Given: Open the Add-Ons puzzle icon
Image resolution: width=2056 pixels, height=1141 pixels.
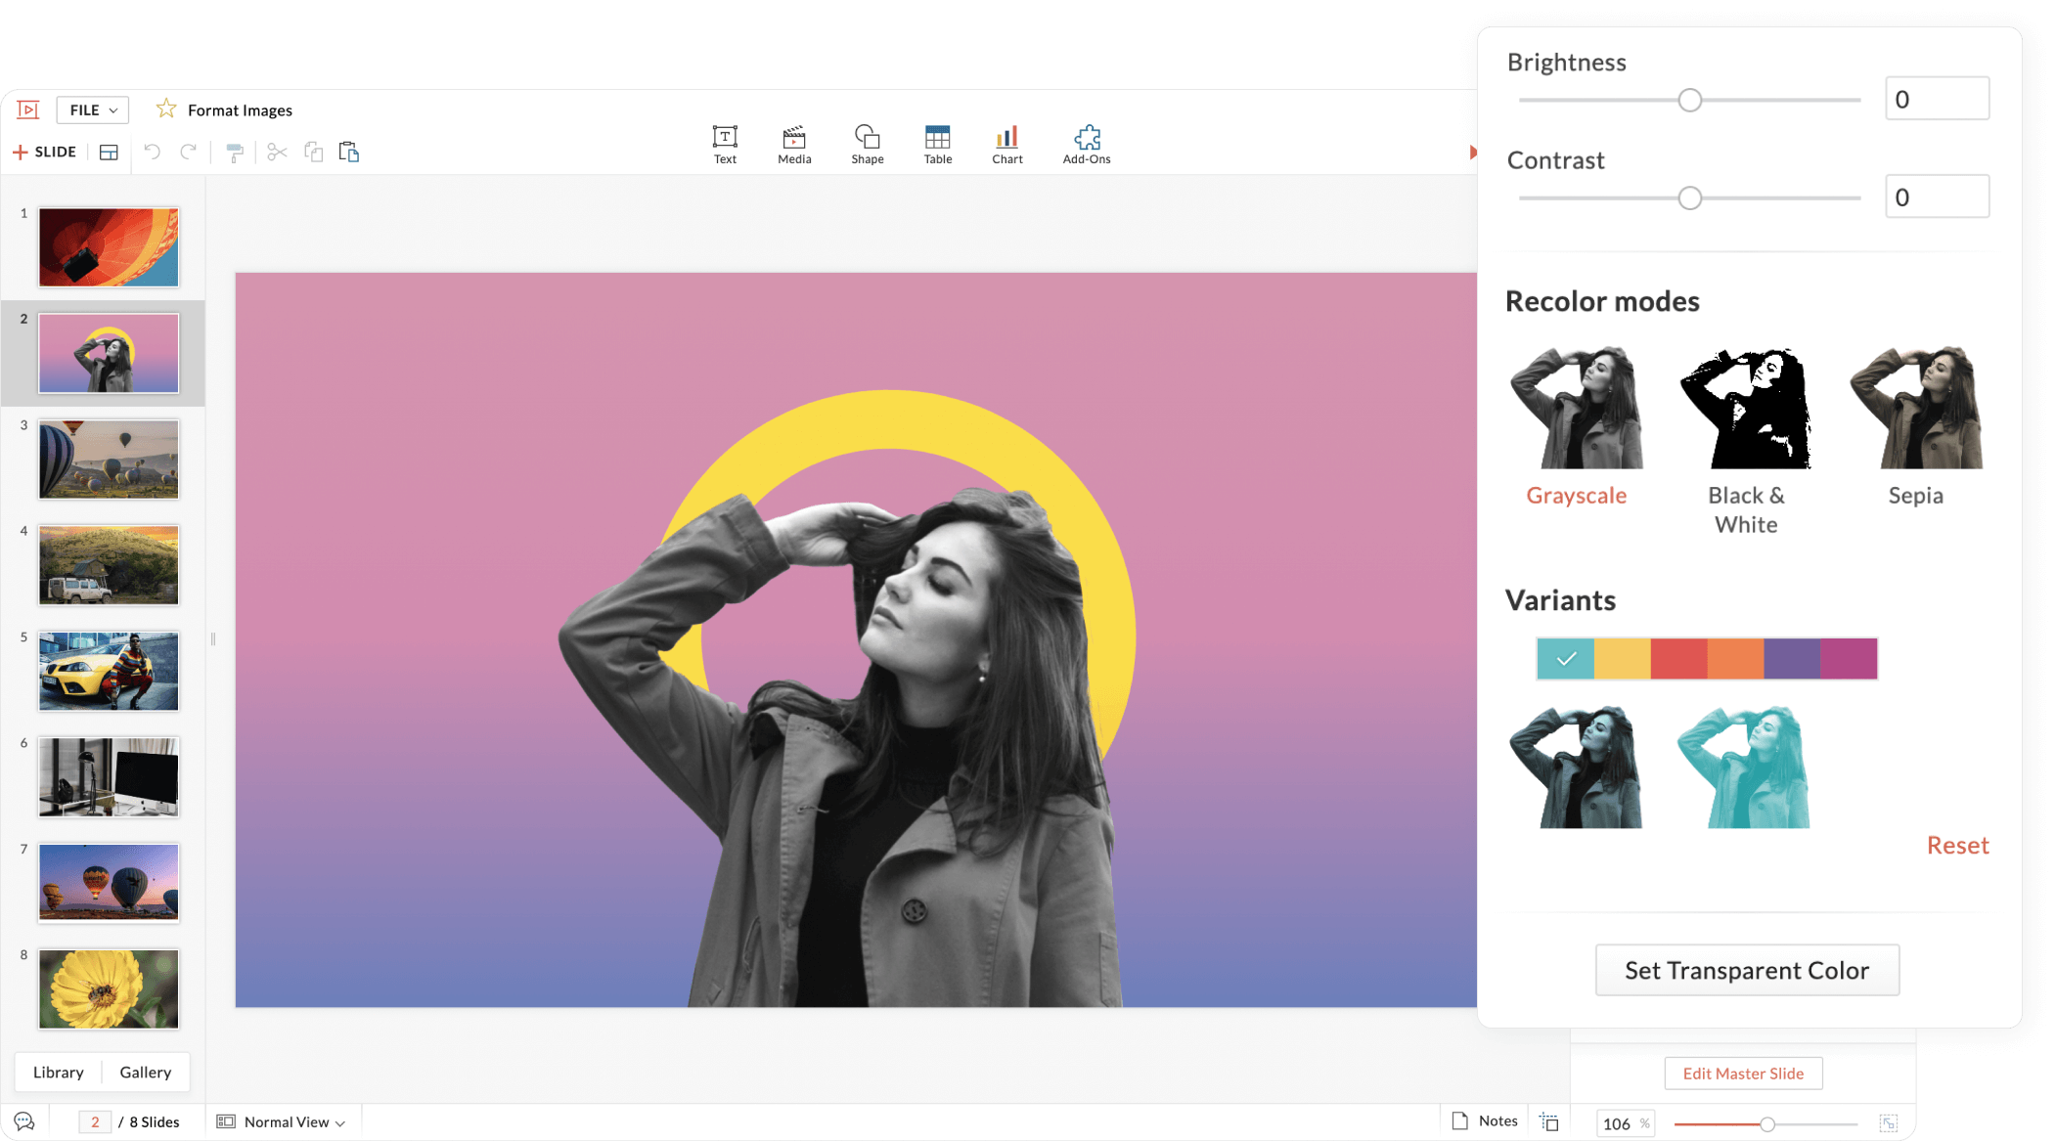Looking at the screenshot, I should (1087, 137).
